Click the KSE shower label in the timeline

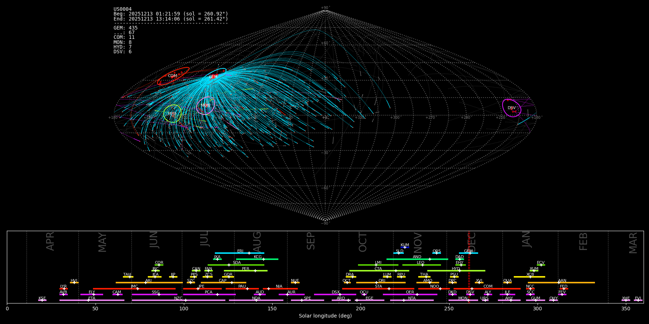[42, 298]
